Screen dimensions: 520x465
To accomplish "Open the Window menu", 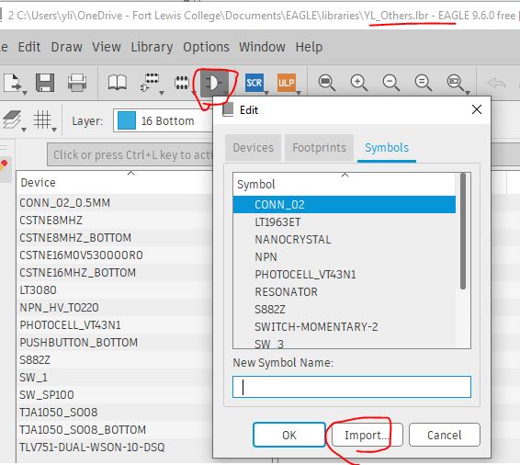I will point(262,47).
